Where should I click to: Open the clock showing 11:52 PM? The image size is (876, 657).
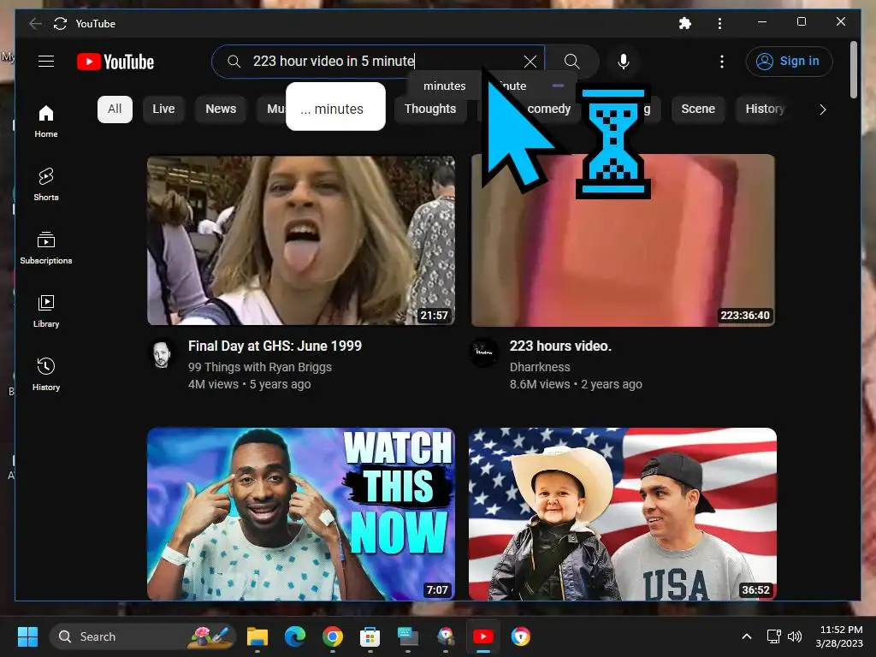[839, 636]
